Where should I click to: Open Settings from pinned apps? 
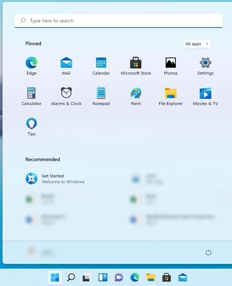205,66
